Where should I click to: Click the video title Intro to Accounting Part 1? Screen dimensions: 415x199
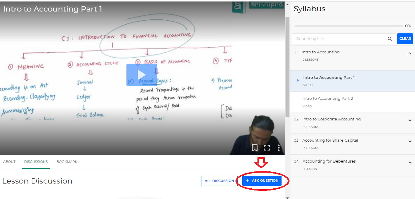pyautogui.click(x=52, y=9)
